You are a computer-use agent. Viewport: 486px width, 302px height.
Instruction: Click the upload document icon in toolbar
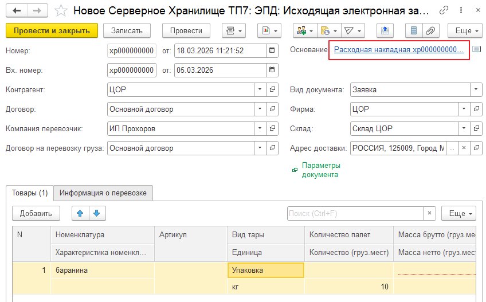(x=385, y=31)
